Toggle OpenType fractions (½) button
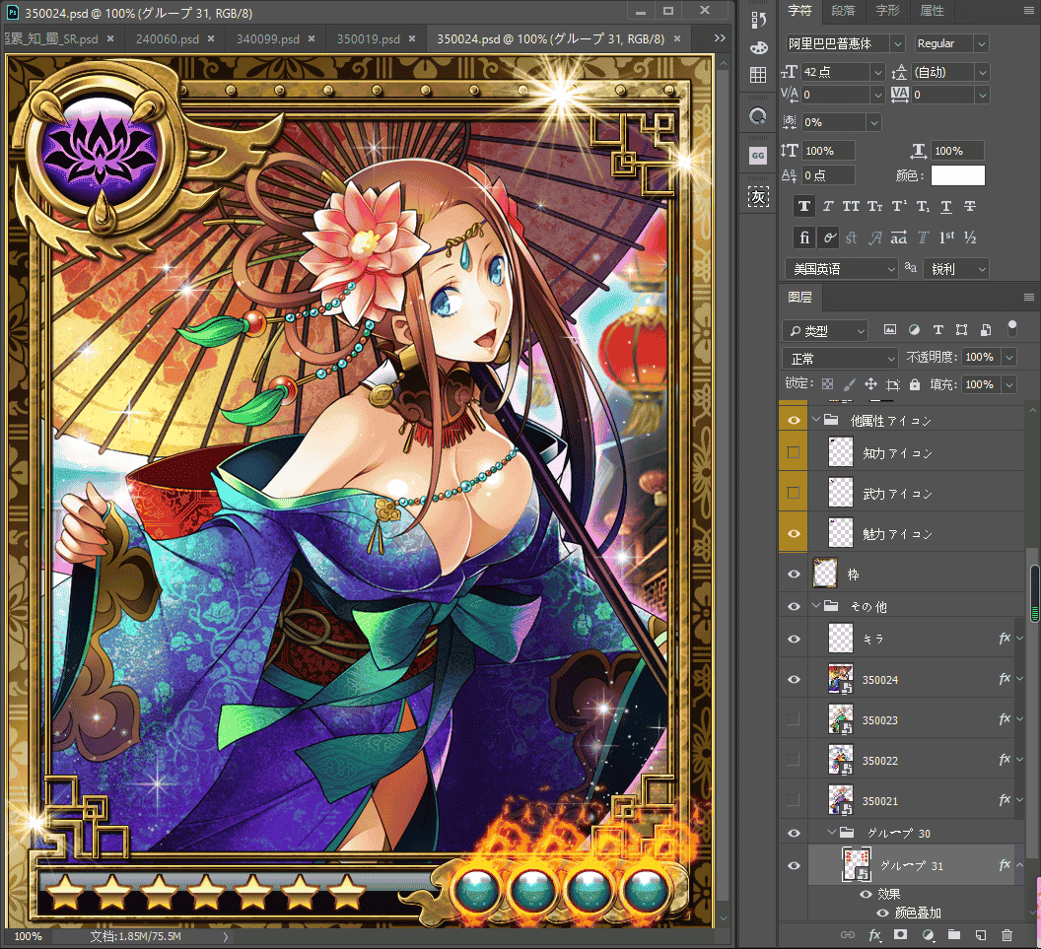Screen dimensions: 1041x949 970,237
